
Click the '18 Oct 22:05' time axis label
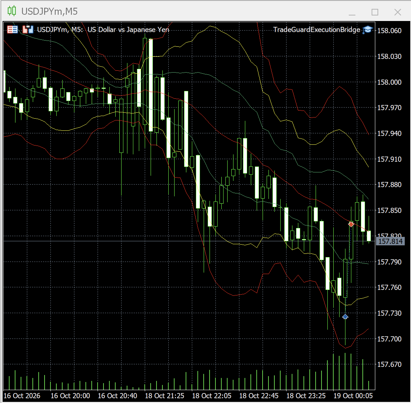(x=212, y=396)
